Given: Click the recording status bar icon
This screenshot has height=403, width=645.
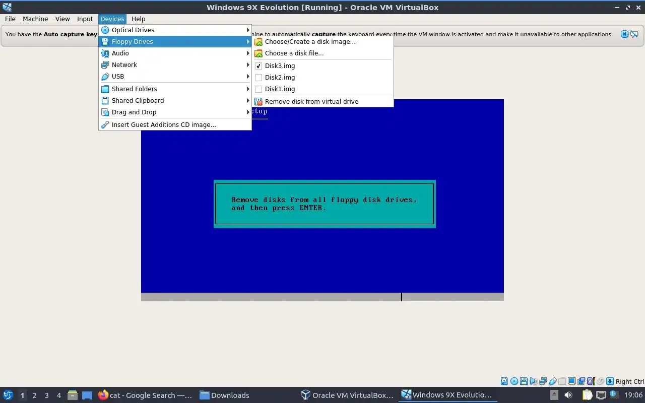Looking at the screenshot, I should [x=581, y=381].
